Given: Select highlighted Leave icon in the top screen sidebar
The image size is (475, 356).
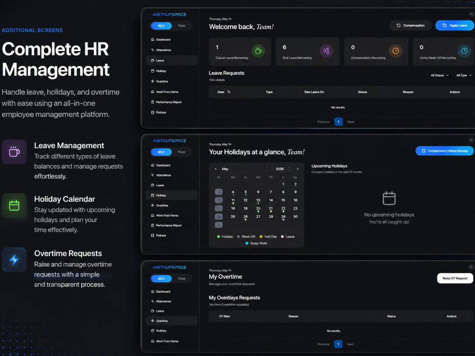Looking at the screenshot, I should [x=152, y=60].
